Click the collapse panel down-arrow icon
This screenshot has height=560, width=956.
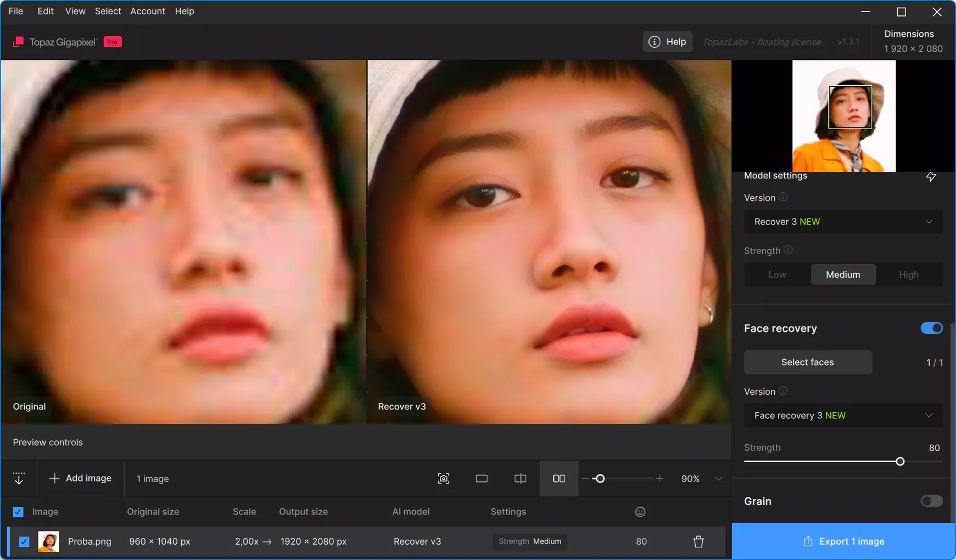[19, 478]
